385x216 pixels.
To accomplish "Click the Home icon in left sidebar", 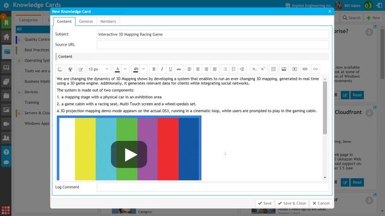I will 6,37.
